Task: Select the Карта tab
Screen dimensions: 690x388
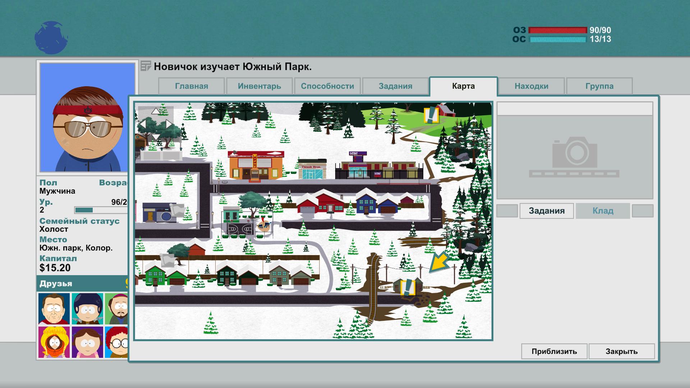Action: click(x=464, y=86)
